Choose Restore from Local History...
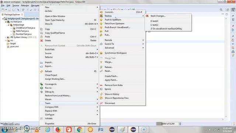Screen dimensions: 236x133 [69, 96]
